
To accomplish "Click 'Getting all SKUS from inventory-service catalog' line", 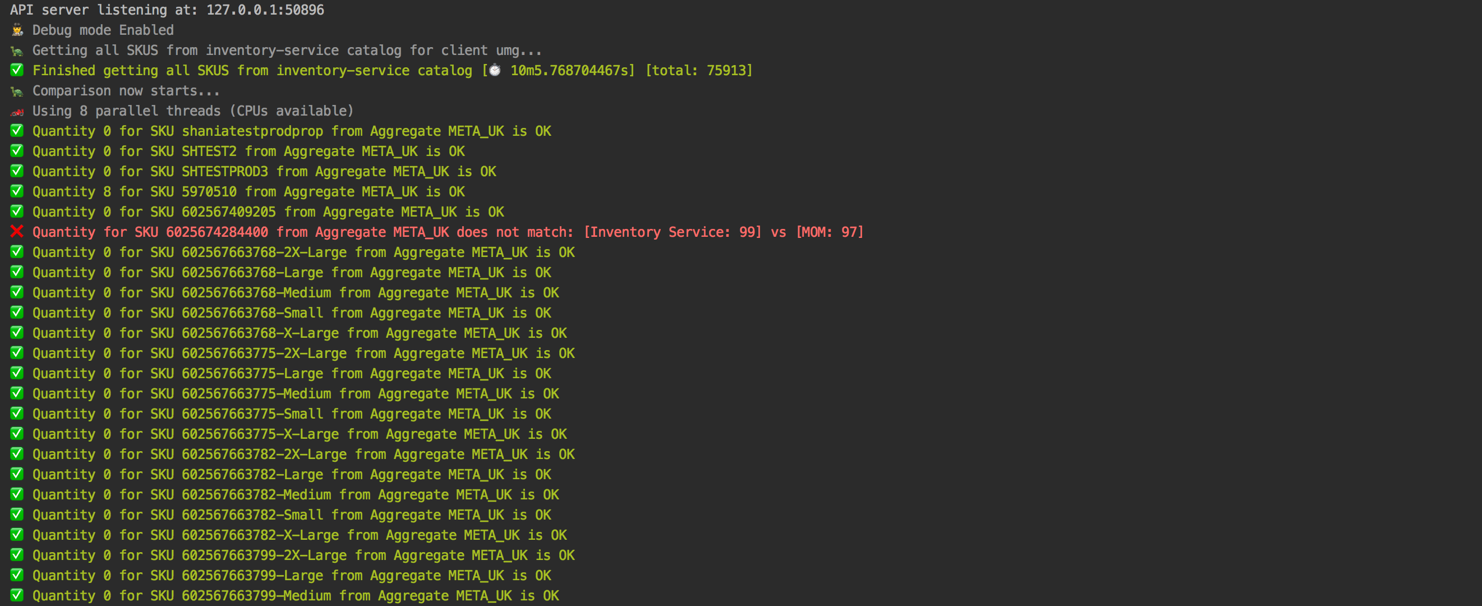I will 287,50.
